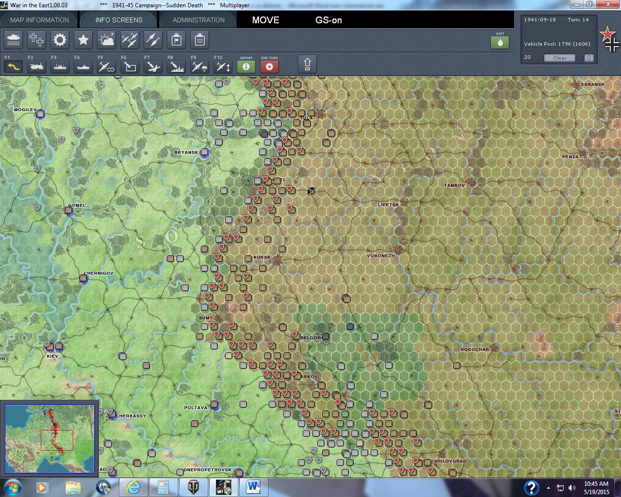Click the up-arrow collapse toolbar button

pyautogui.click(x=307, y=65)
